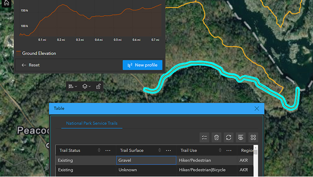Click Existing status in the Unknown row
The height and width of the screenshot is (177, 313).
pos(86,170)
